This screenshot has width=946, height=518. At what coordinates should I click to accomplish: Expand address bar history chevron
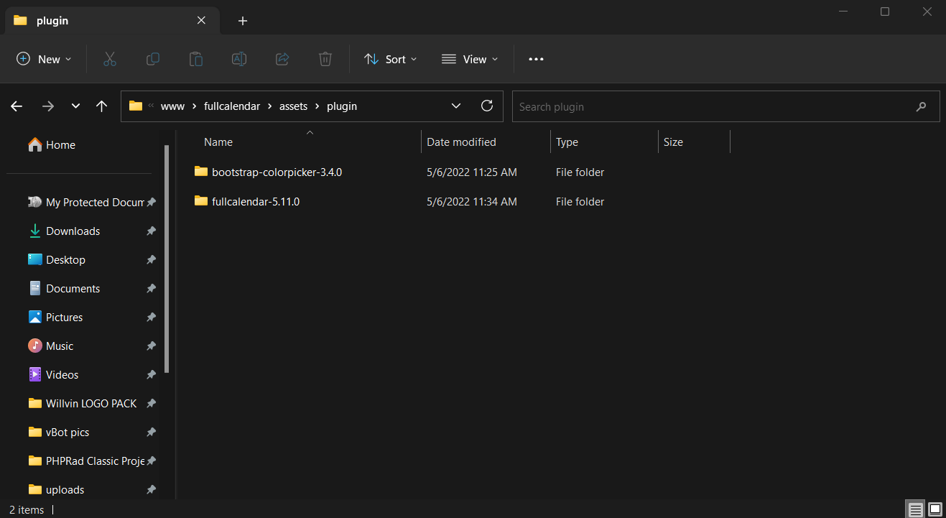click(x=456, y=106)
